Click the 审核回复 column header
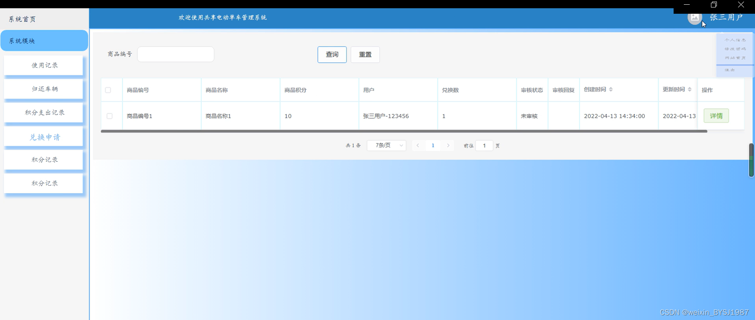This screenshot has width=755, height=320. coord(563,90)
